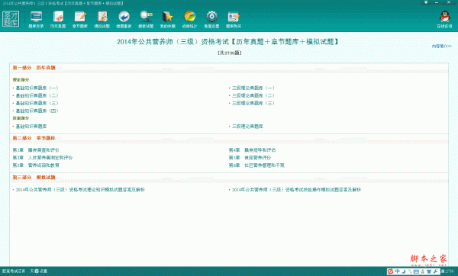Open the IME wrench tools icon

435,271
